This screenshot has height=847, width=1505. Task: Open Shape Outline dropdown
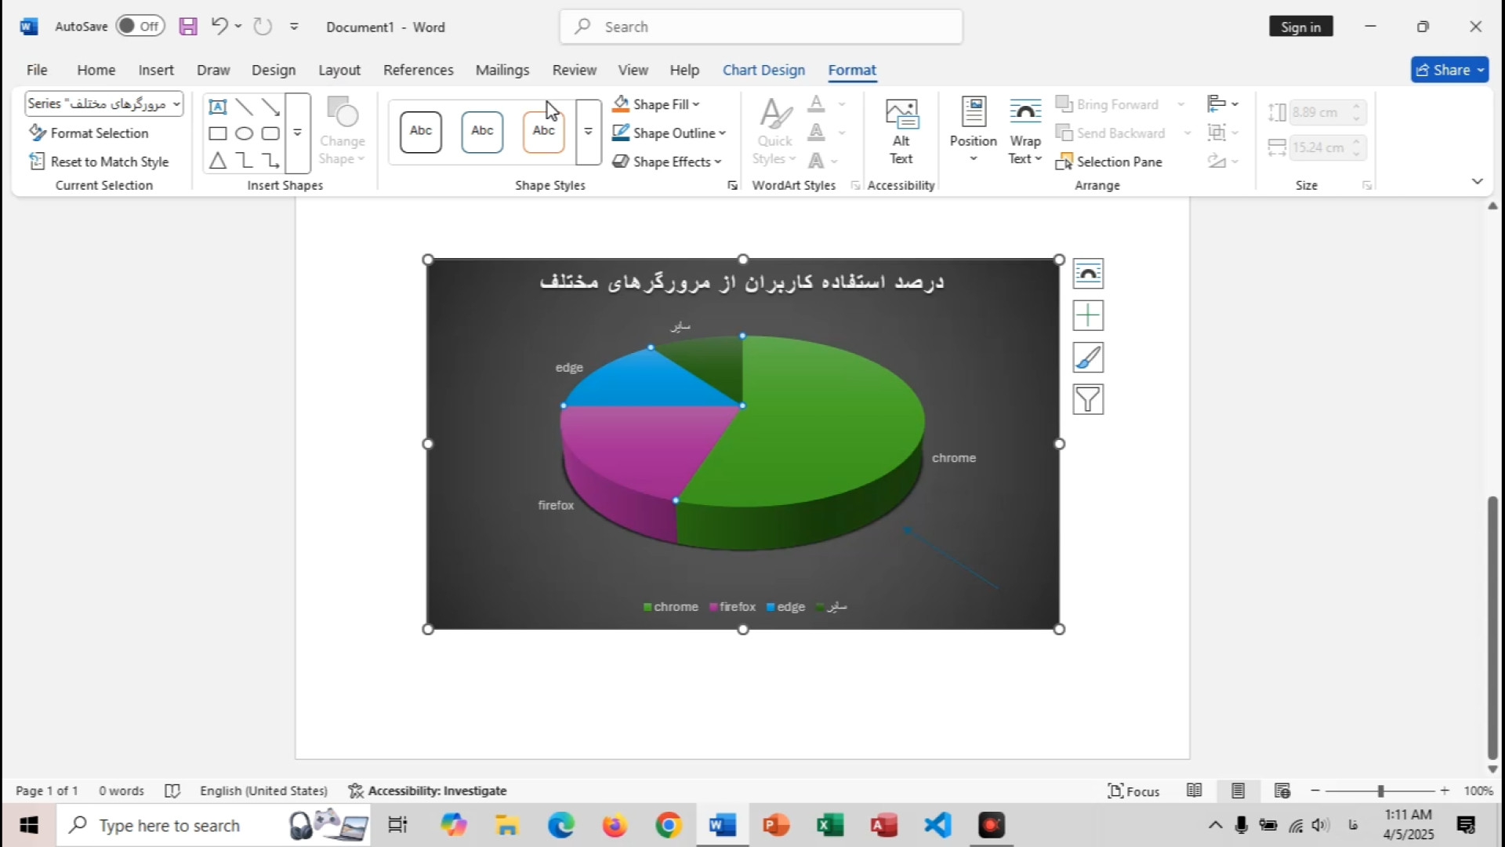click(x=669, y=133)
